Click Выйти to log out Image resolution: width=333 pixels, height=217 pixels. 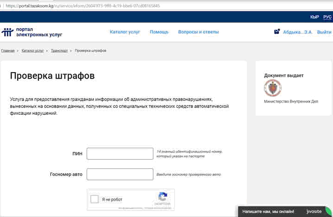pos(324,32)
